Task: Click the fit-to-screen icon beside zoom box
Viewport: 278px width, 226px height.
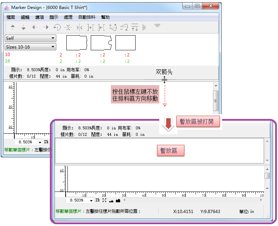Action: click(104, 200)
